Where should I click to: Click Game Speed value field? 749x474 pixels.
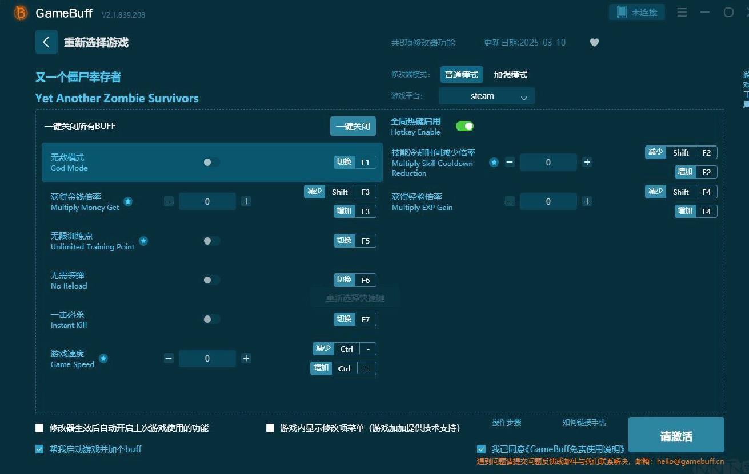click(207, 358)
